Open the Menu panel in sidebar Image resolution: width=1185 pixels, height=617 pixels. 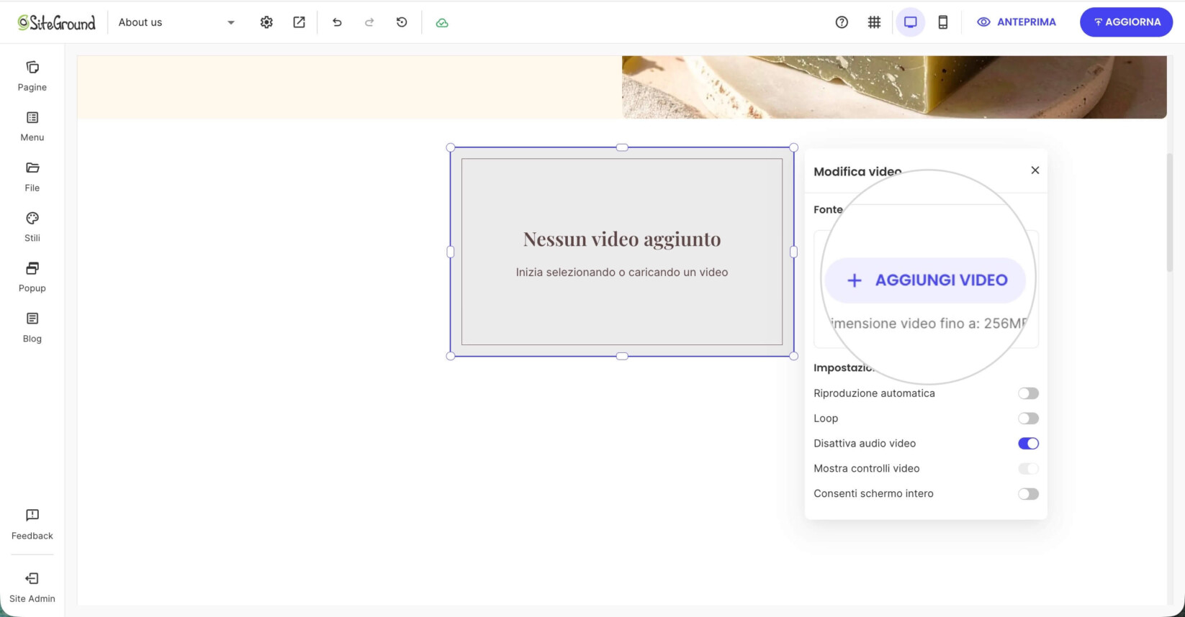(32, 127)
